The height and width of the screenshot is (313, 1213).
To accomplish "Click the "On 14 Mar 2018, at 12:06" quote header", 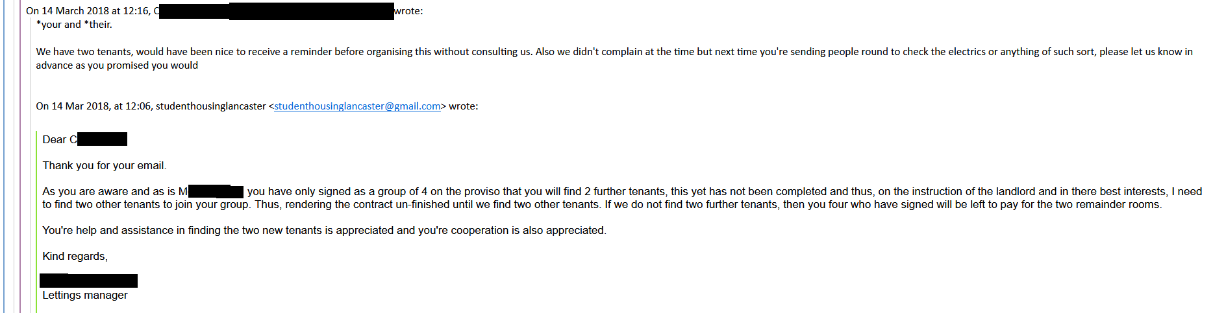I will [94, 106].
